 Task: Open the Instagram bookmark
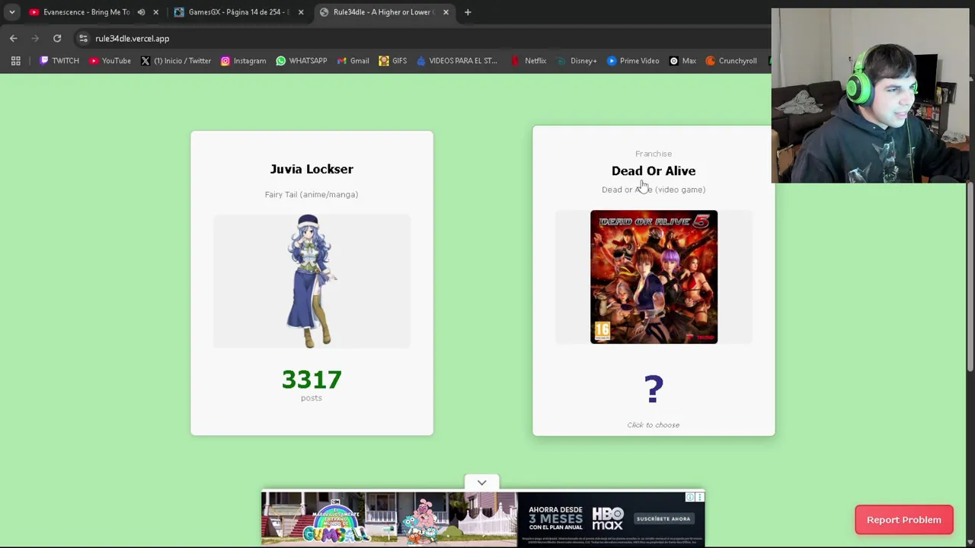243,61
